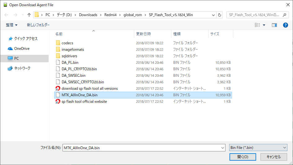Click Redmi4 in the breadcrumb
293x165 pixels.
coord(110,15)
